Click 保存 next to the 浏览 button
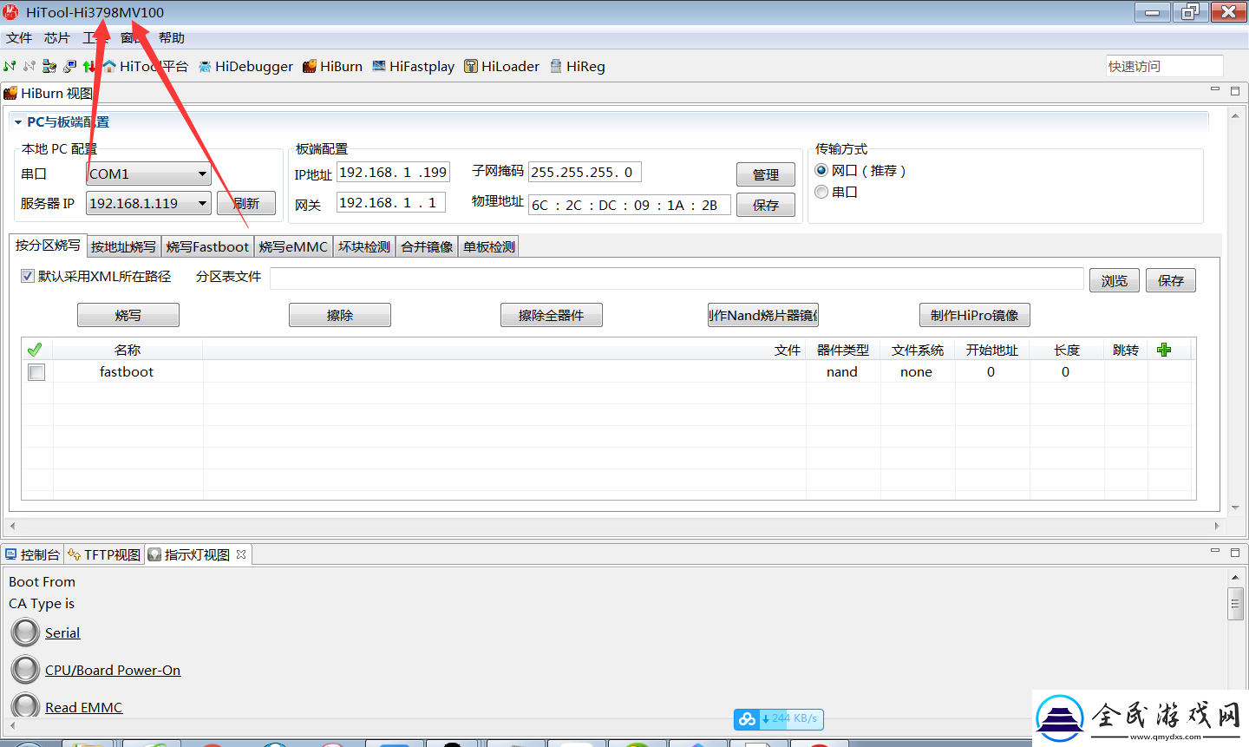 pos(1171,280)
